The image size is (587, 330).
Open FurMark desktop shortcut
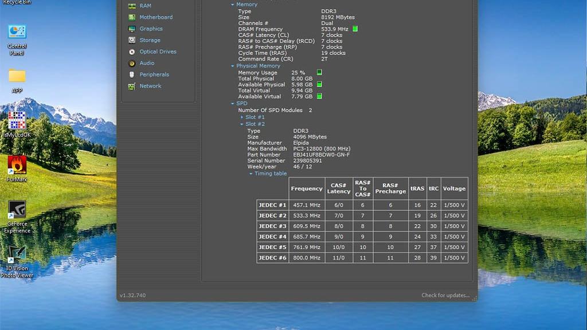pos(17,165)
